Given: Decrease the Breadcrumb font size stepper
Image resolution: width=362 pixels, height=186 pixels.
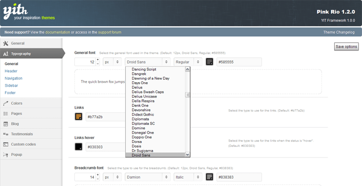Looking at the screenshot, I should point(98,179).
